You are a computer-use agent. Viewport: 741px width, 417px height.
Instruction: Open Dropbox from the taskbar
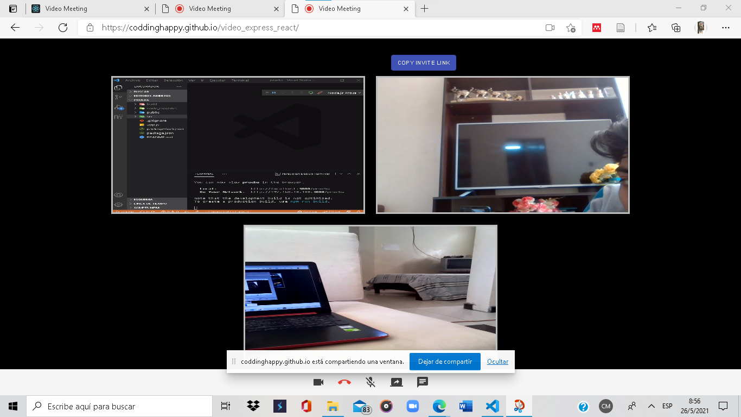pyautogui.click(x=253, y=406)
